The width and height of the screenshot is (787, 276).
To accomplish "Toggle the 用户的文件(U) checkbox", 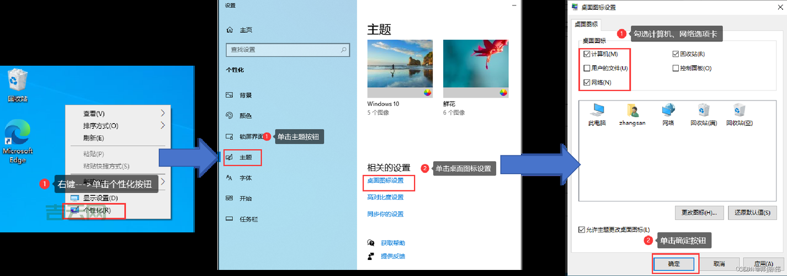I will (587, 68).
